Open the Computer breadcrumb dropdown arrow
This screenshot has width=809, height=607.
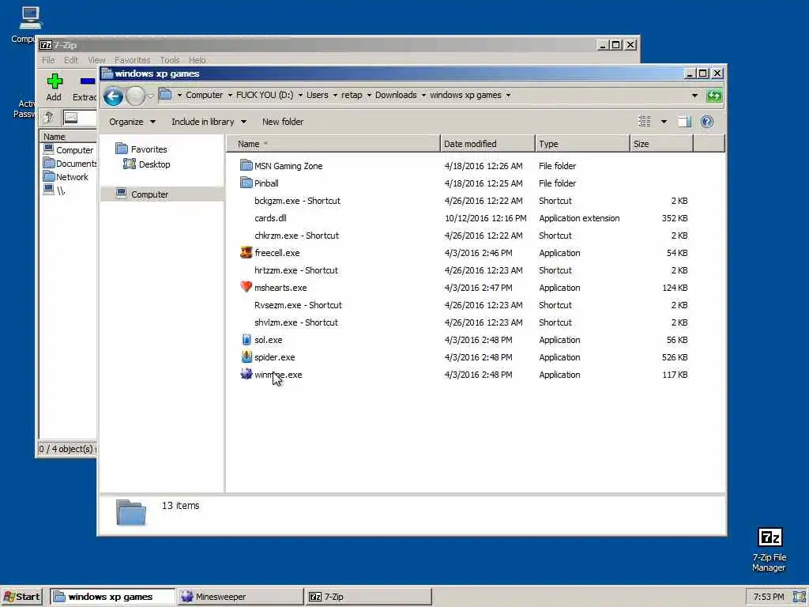click(230, 95)
